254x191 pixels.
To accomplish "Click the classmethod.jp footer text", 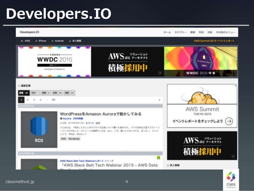I will click(20, 181).
